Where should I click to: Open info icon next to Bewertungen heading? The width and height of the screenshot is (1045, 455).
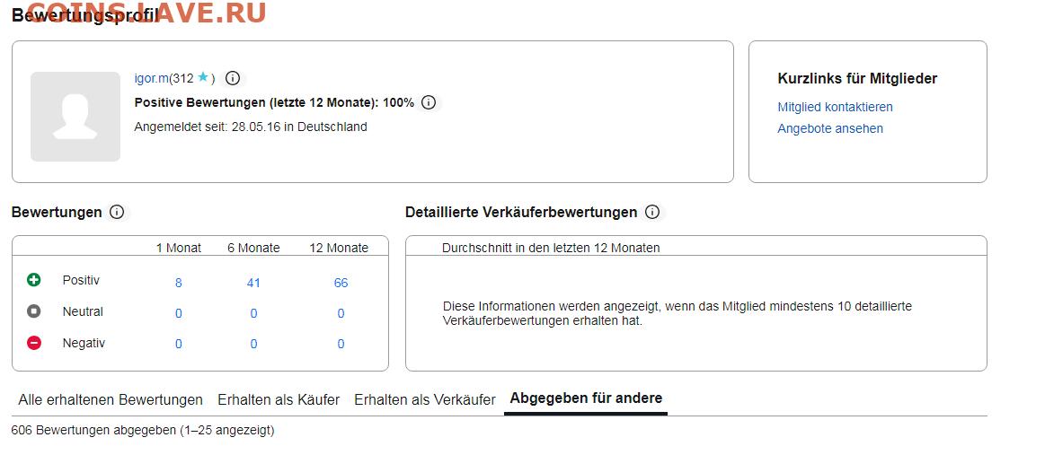117,212
